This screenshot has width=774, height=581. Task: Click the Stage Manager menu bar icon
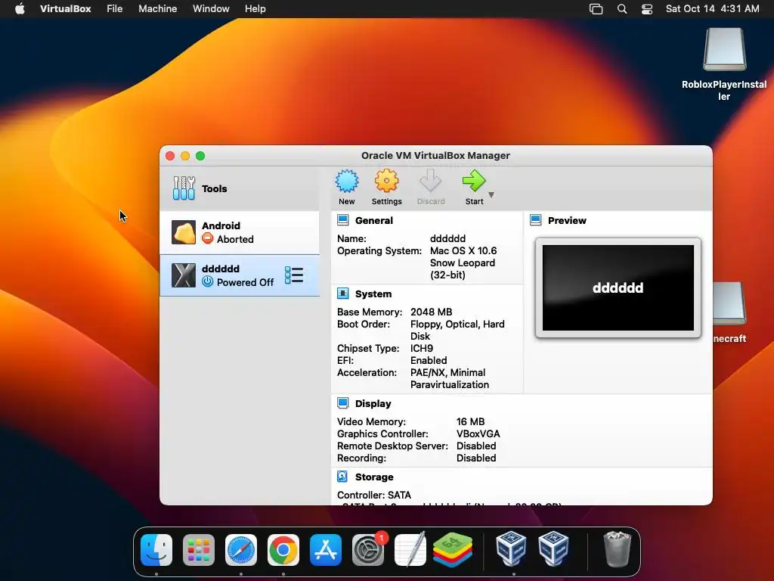point(596,9)
